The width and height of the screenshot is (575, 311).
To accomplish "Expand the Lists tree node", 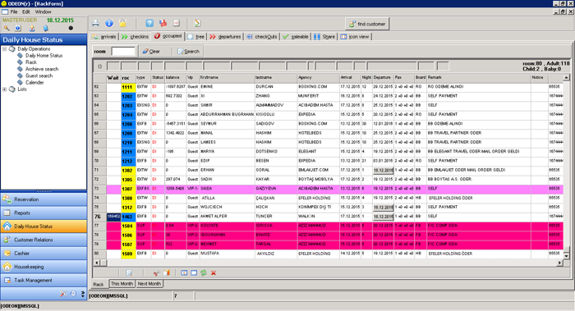I will pos(4,89).
